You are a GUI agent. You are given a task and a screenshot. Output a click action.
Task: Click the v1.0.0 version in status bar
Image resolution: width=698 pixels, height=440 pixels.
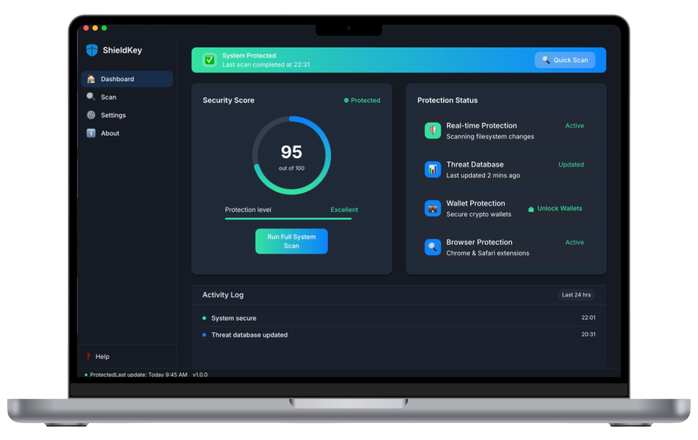(200, 375)
